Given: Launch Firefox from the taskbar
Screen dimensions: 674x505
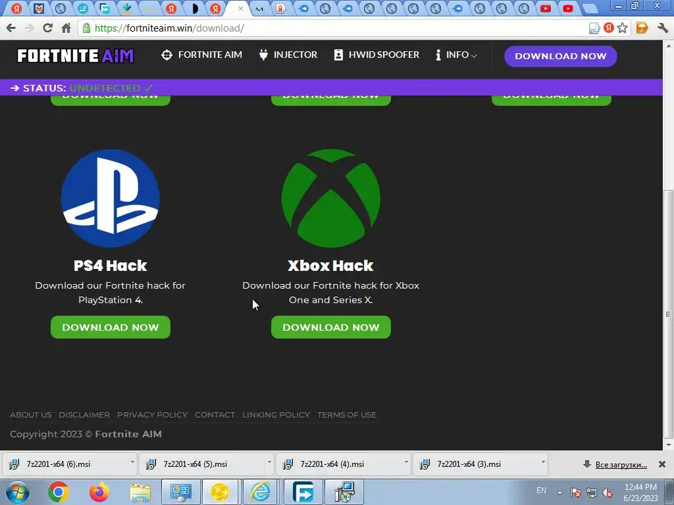Looking at the screenshot, I should [x=99, y=492].
